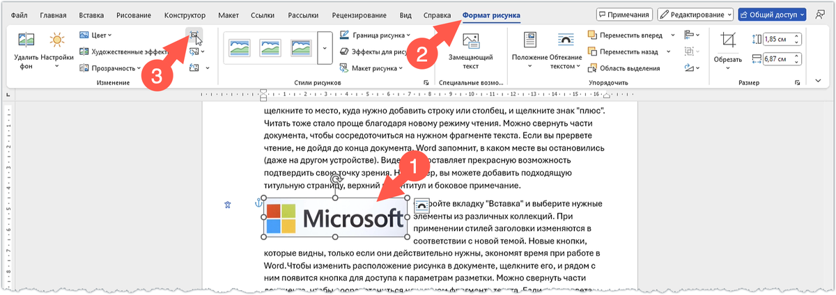Open the Редактирование mode dropdown
The height and width of the screenshot is (295, 836).
[695, 14]
